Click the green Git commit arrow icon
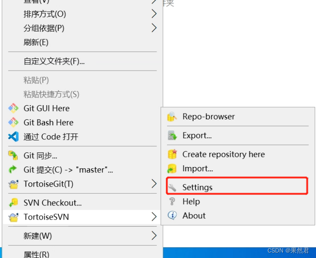Image resolution: width=316 pixels, height=258 pixels. [x=13, y=169]
